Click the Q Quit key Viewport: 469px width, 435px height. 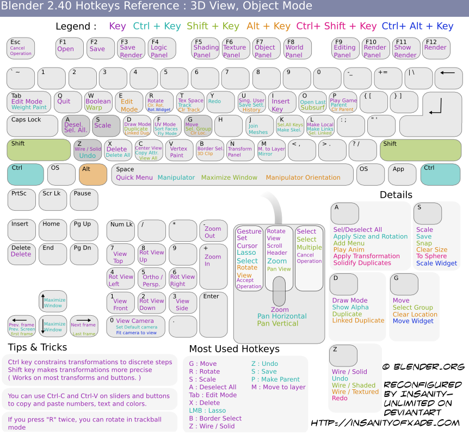pyautogui.click(x=67, y=102)
